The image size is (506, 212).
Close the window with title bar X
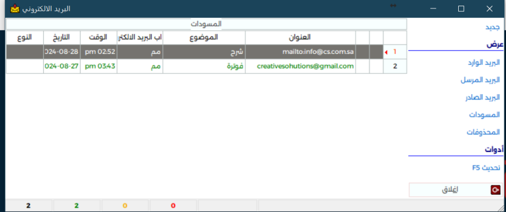[x=489, y=8]
